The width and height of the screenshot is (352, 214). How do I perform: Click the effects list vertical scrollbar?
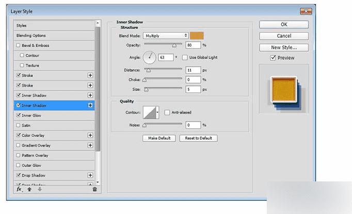pyautogui.click(x=98, y=89)
